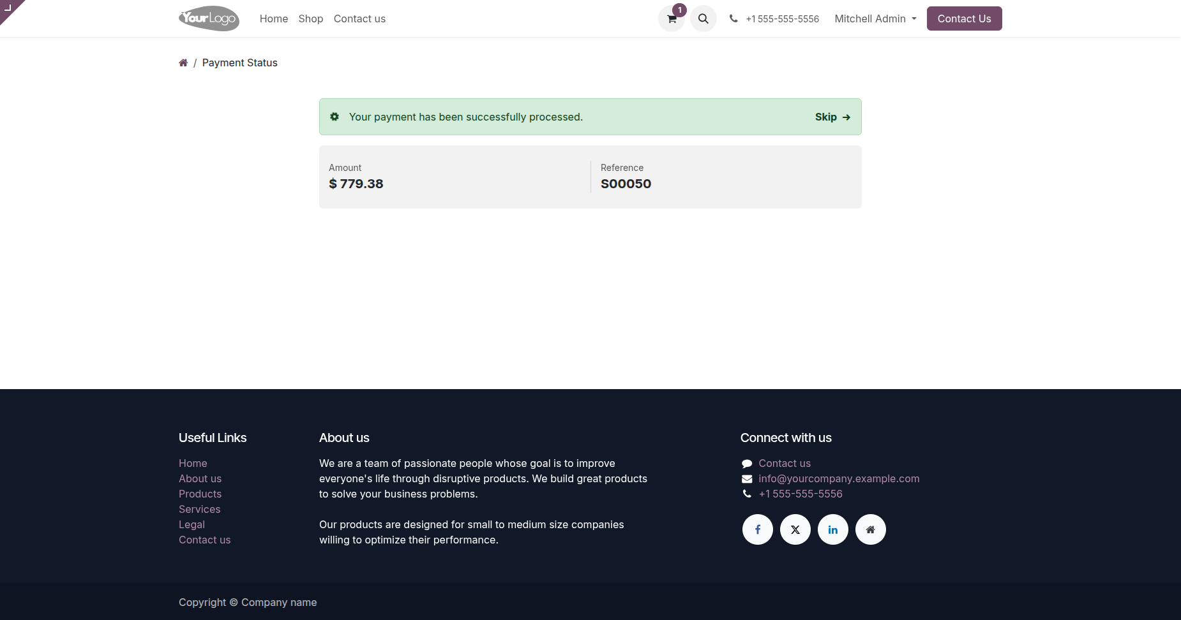Select Contact us in the top navigation
This screenshot has height=620, width=1181.
click(359, 18)
